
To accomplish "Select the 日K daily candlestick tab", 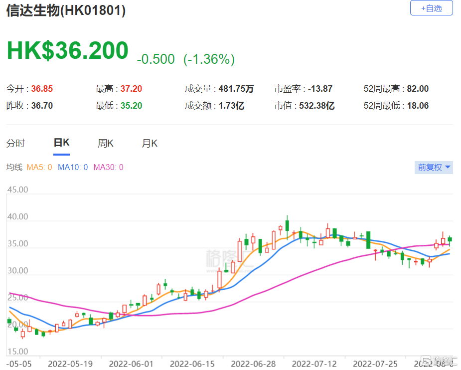I will [61, 143].
